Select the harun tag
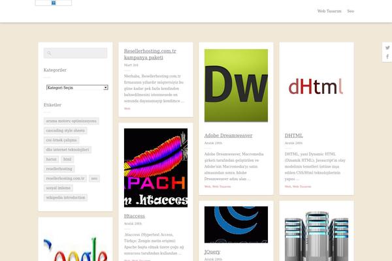The width and height of the screenshot is (392, 261). [51, 159]
